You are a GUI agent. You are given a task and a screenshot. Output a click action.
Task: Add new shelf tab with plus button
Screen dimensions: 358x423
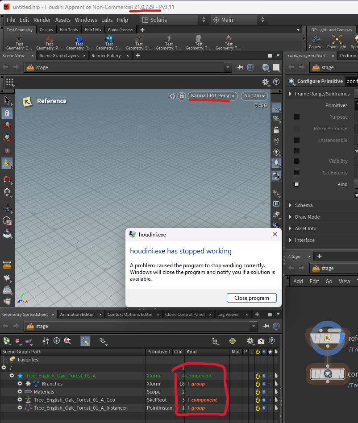(x=142, y=30)
